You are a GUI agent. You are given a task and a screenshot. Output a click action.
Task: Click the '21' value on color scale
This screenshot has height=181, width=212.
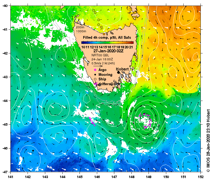click(x=131, y=47)
